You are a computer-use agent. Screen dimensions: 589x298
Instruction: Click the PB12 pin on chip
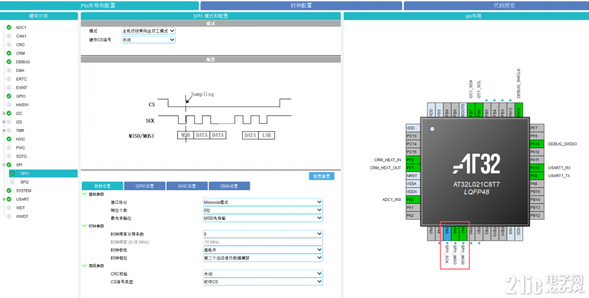coord(537,215)
